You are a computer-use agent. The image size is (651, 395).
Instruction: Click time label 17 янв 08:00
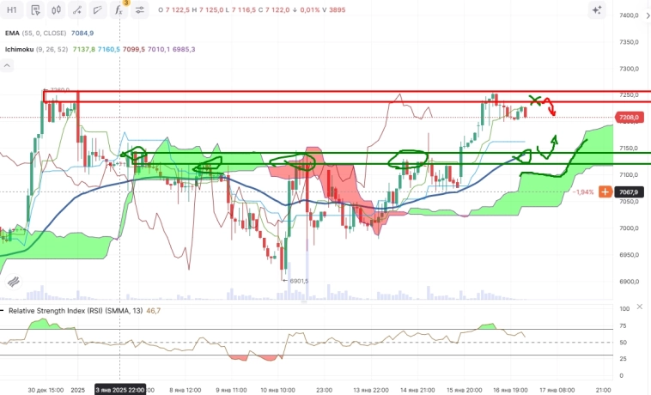tap(557, 390)
